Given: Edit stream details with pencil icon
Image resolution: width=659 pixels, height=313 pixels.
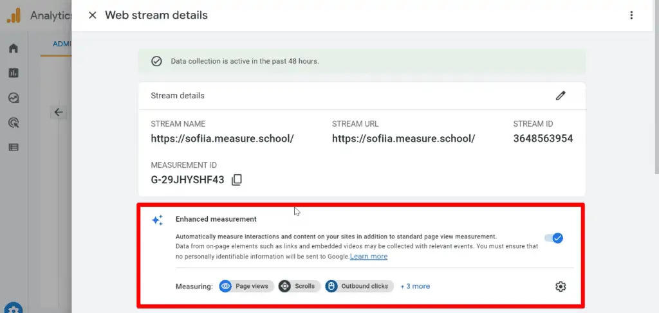Looking at the screenshot, I should tap(561, 96).
